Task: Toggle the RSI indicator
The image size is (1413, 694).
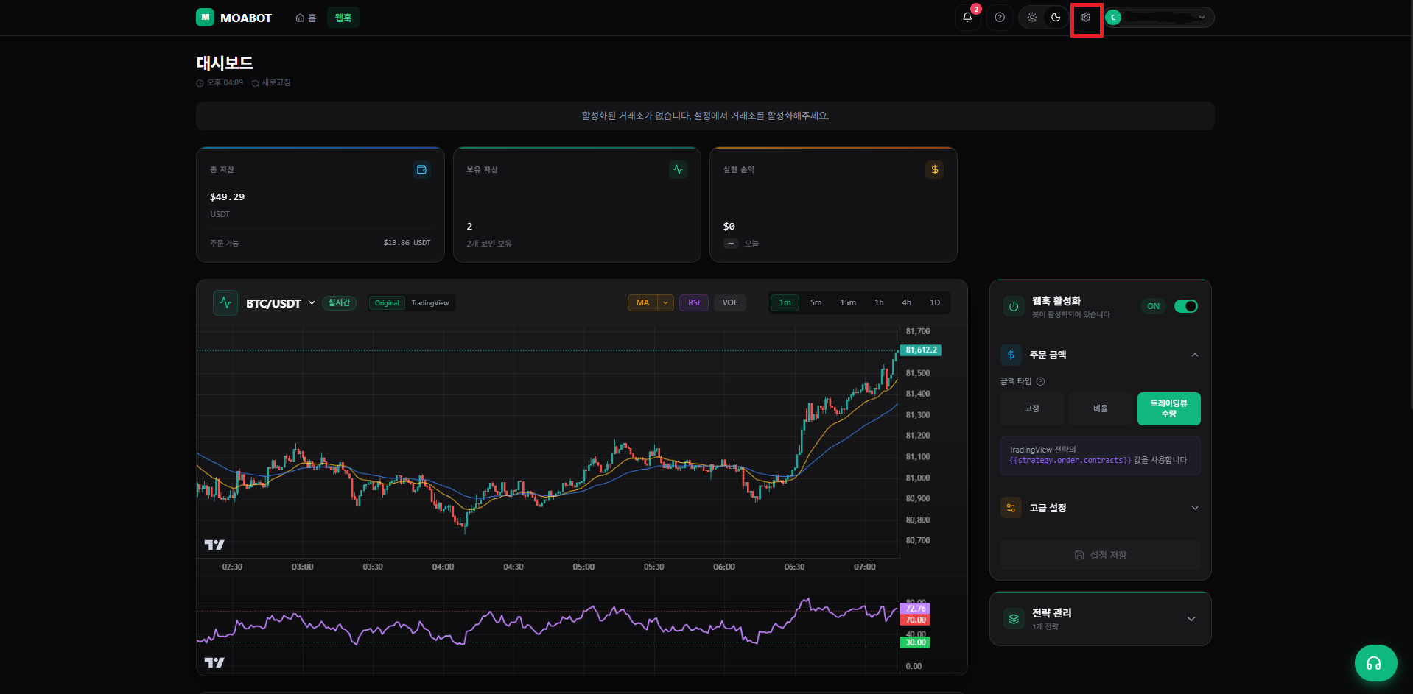Action: point(694,302)
